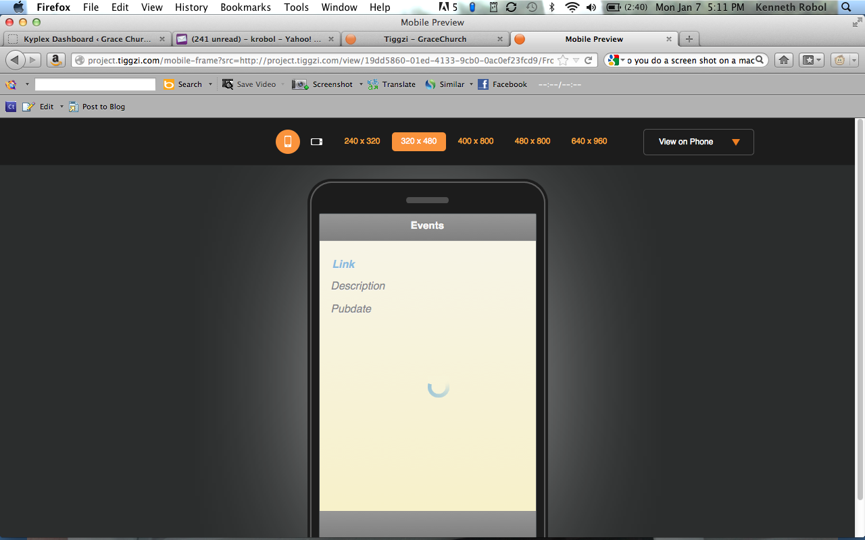865x540 pixels.
Task: Click the Screenshot camera toolbar icon
Action: pyautogui.click(x=299, y=84)
